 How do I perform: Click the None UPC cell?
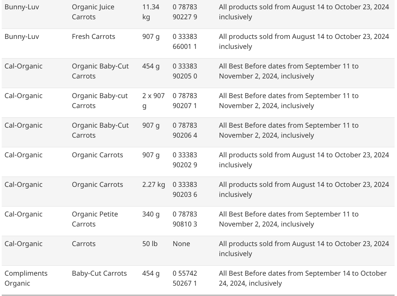tap(181, 244)
